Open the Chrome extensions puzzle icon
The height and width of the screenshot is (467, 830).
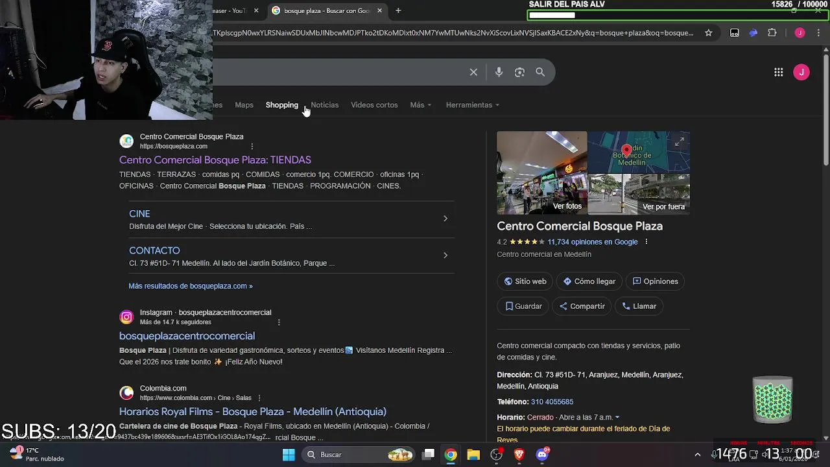tap(772, 32)
